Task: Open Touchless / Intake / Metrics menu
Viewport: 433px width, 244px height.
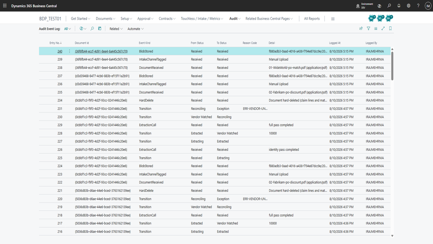Action: 203,19
